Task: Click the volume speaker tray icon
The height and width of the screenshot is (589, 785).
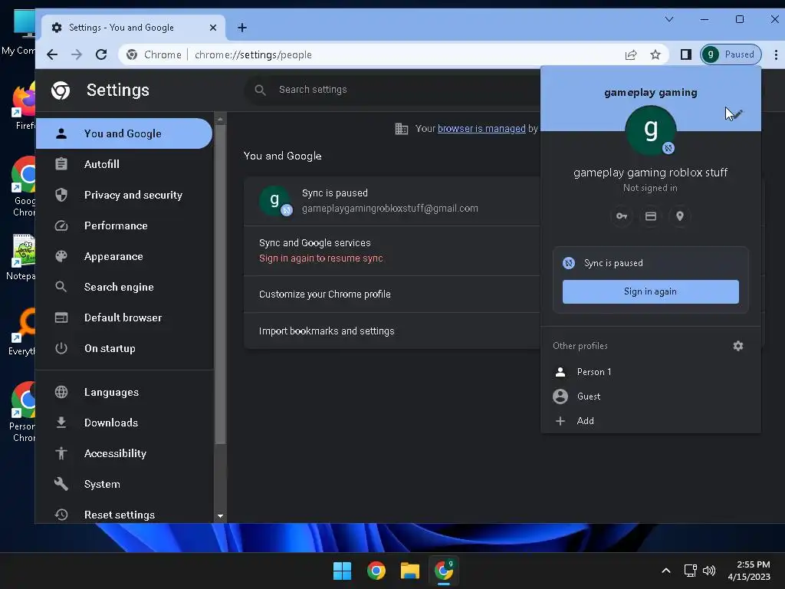Action: point(709,571)
